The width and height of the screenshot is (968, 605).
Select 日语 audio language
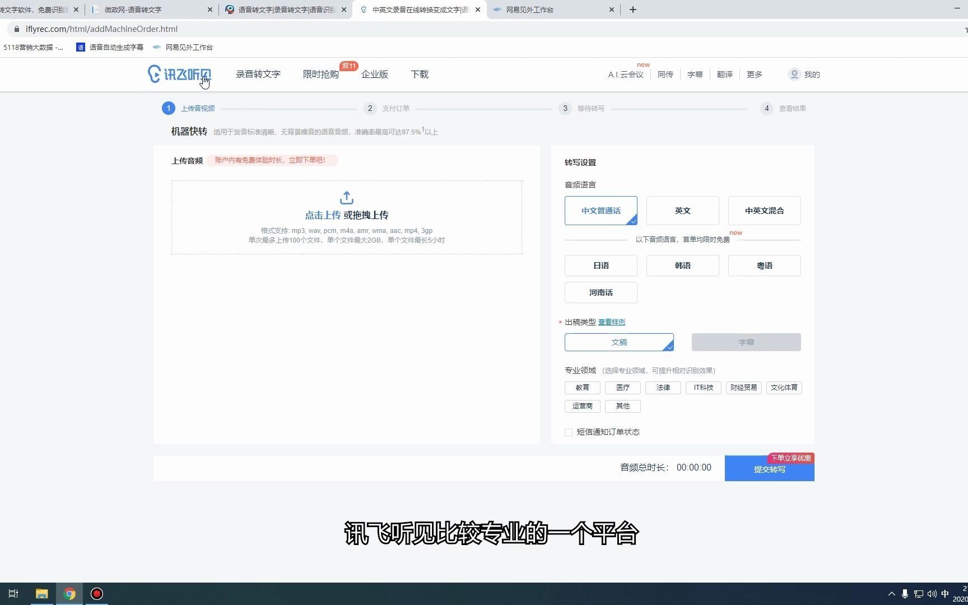(601, 266)
